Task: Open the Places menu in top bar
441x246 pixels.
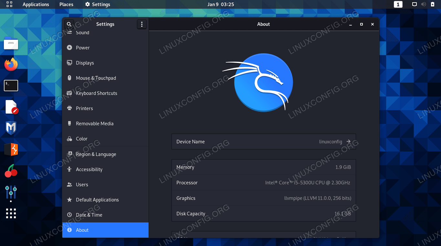Action: click(x=66, y=4)
